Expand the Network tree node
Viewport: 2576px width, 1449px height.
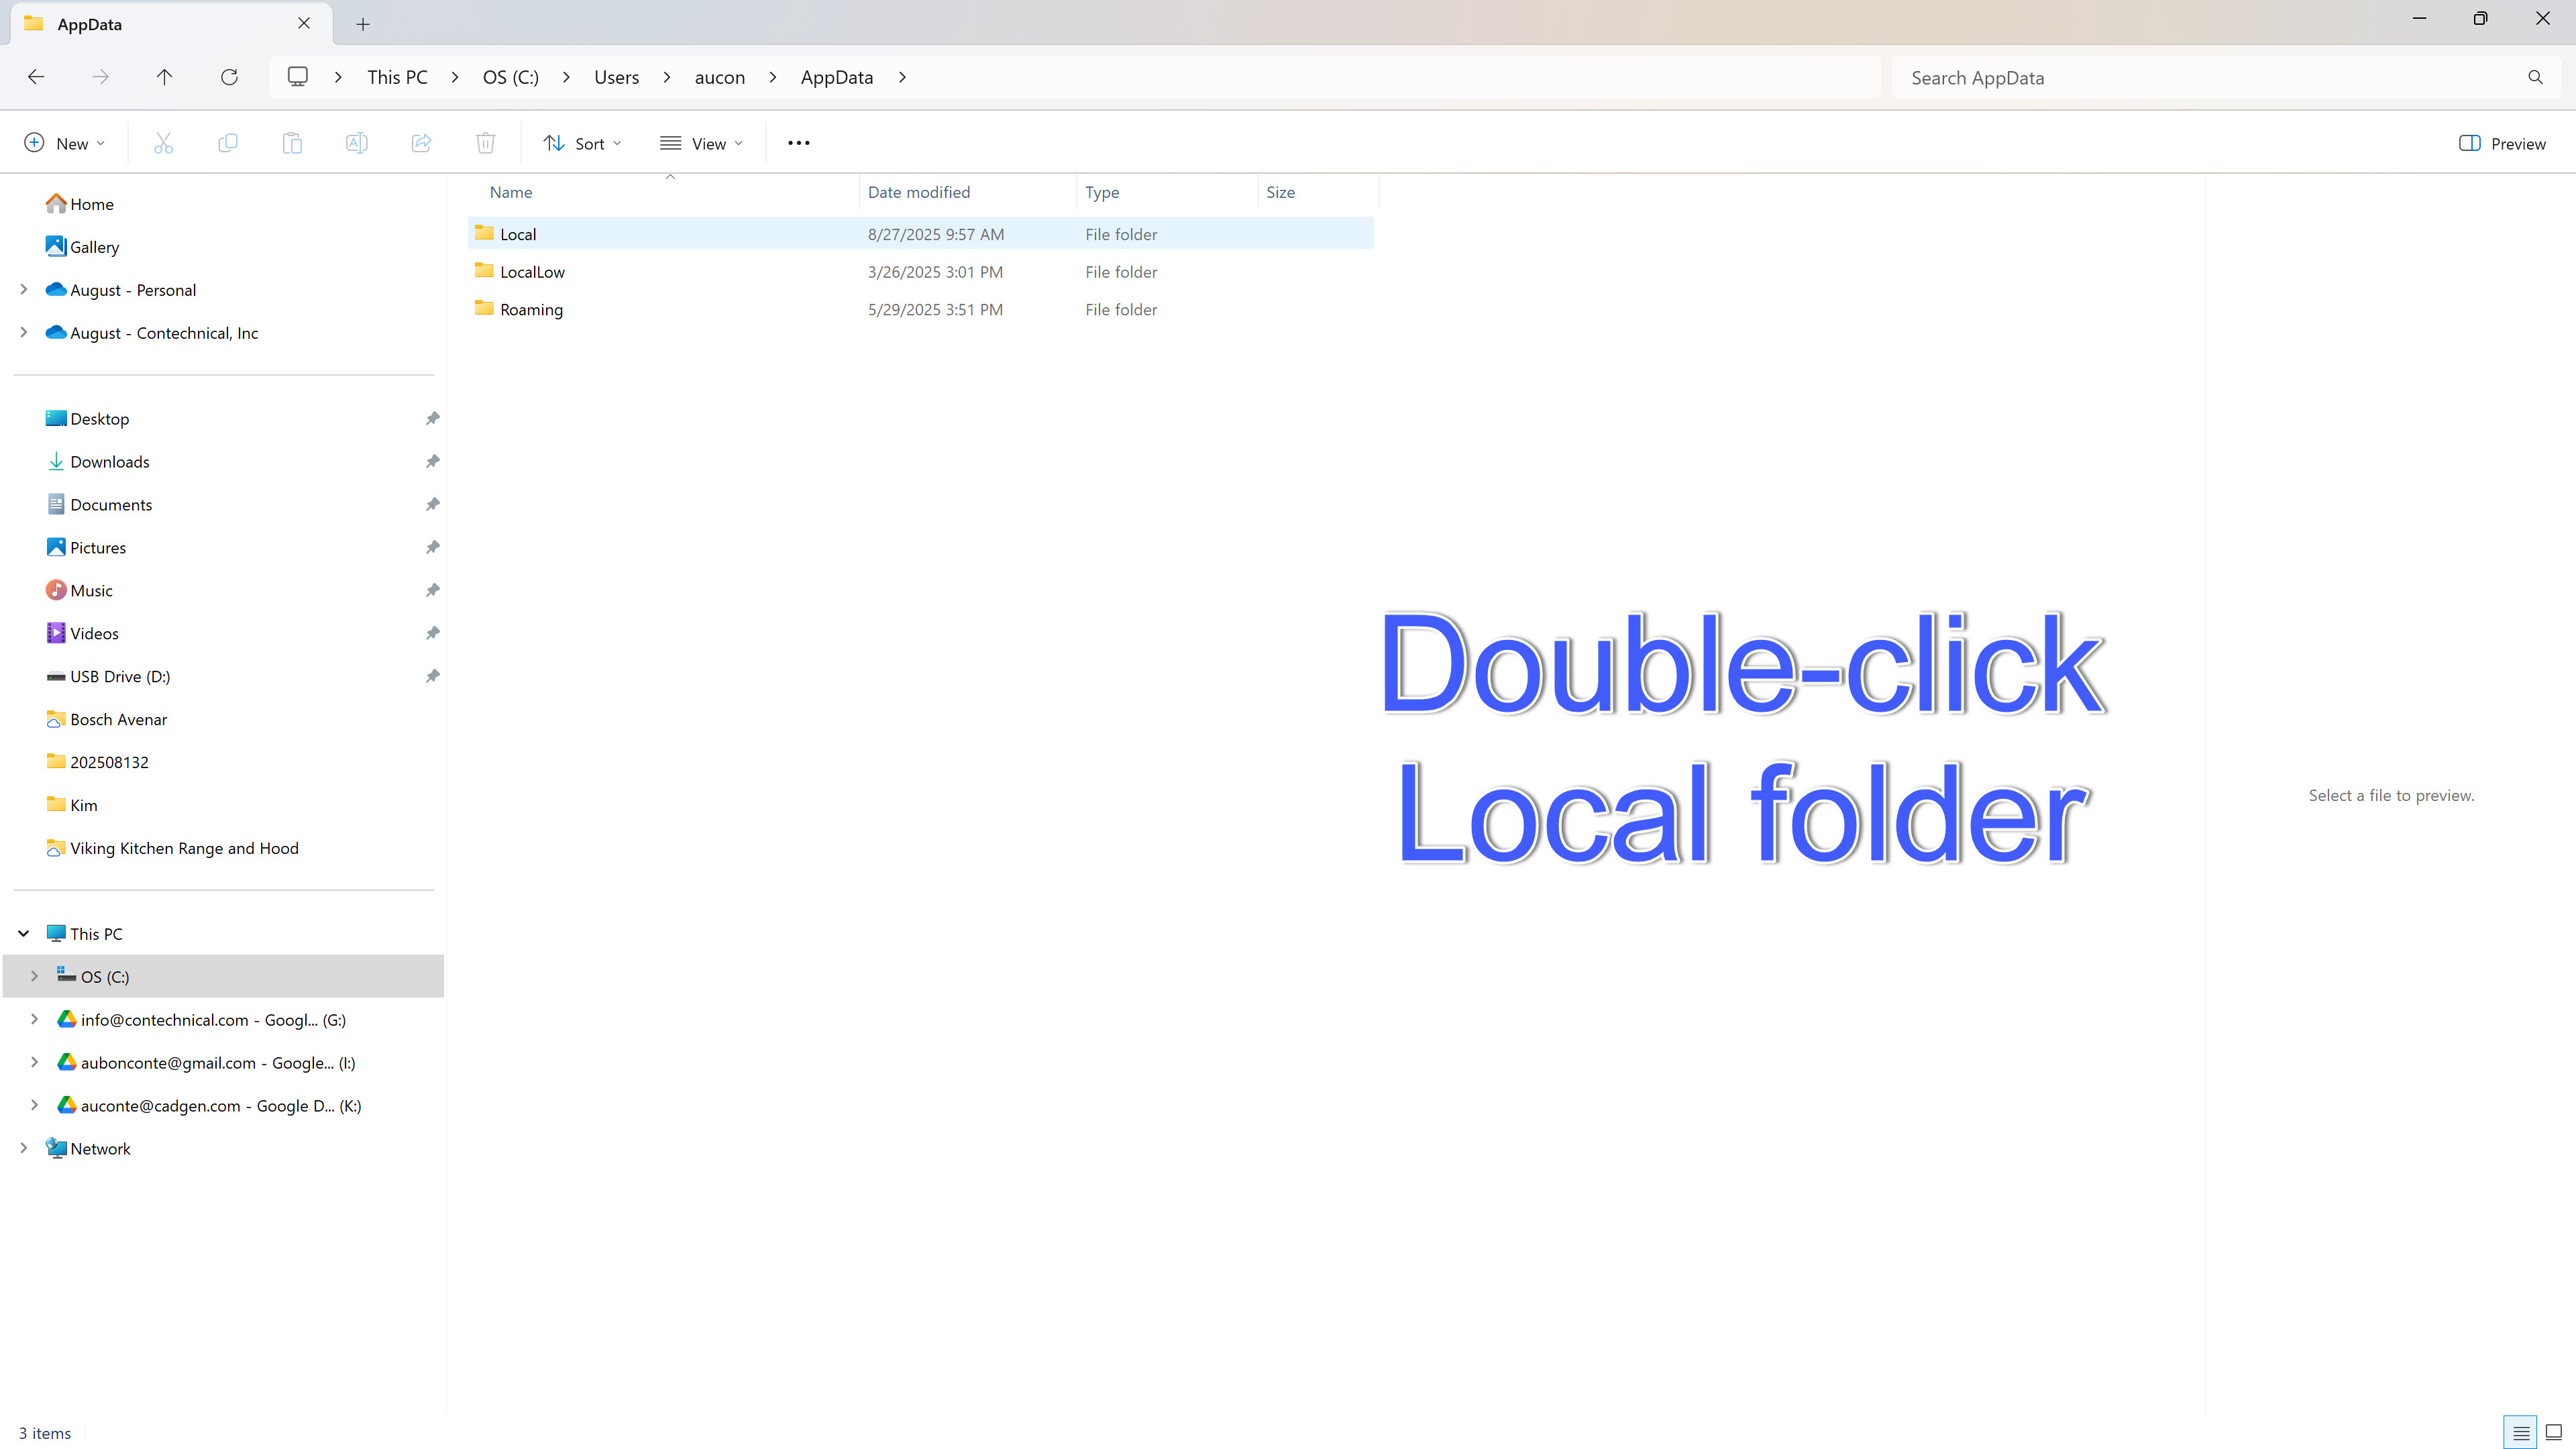24,1148
